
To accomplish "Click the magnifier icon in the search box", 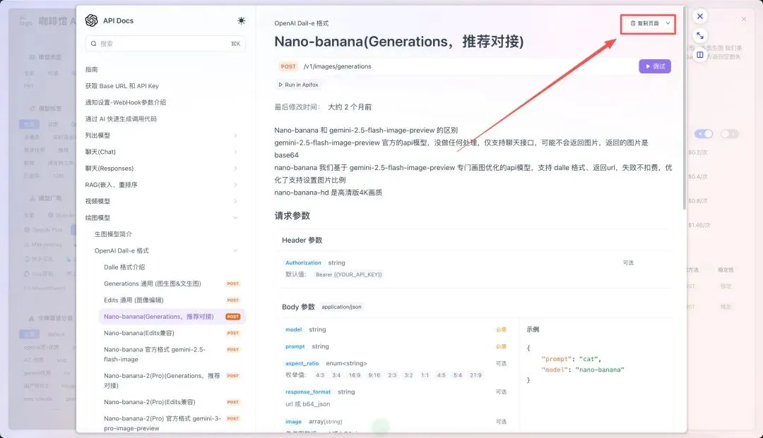I will pyautogui.click(x=93, y=44).
